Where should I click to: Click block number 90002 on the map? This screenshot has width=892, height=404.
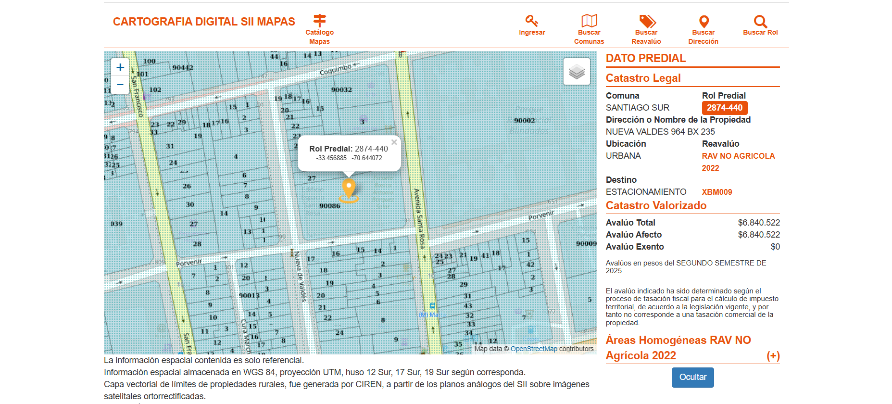pos(524,120)
